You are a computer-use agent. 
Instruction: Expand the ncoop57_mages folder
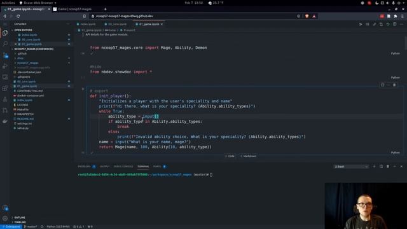tap(27, 63)
